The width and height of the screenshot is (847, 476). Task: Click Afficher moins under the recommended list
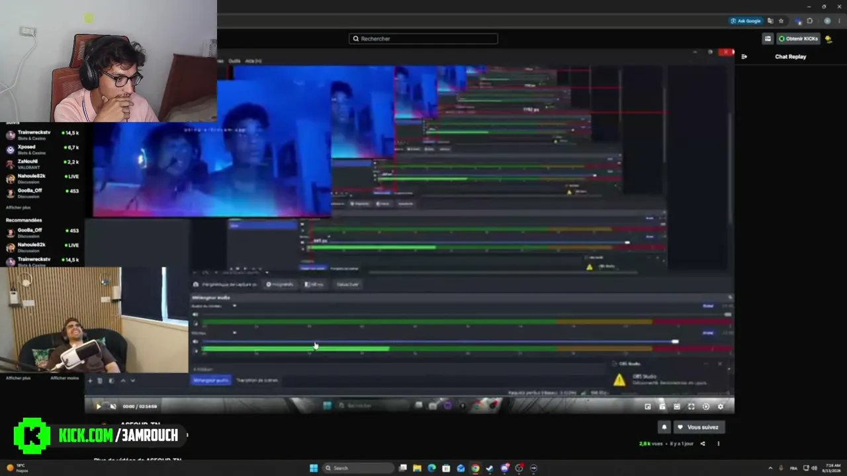(64, 378)
